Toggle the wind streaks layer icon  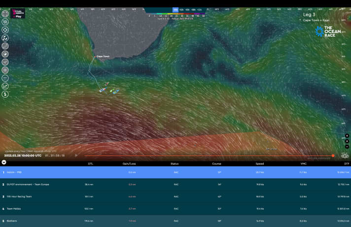(5, 38)
